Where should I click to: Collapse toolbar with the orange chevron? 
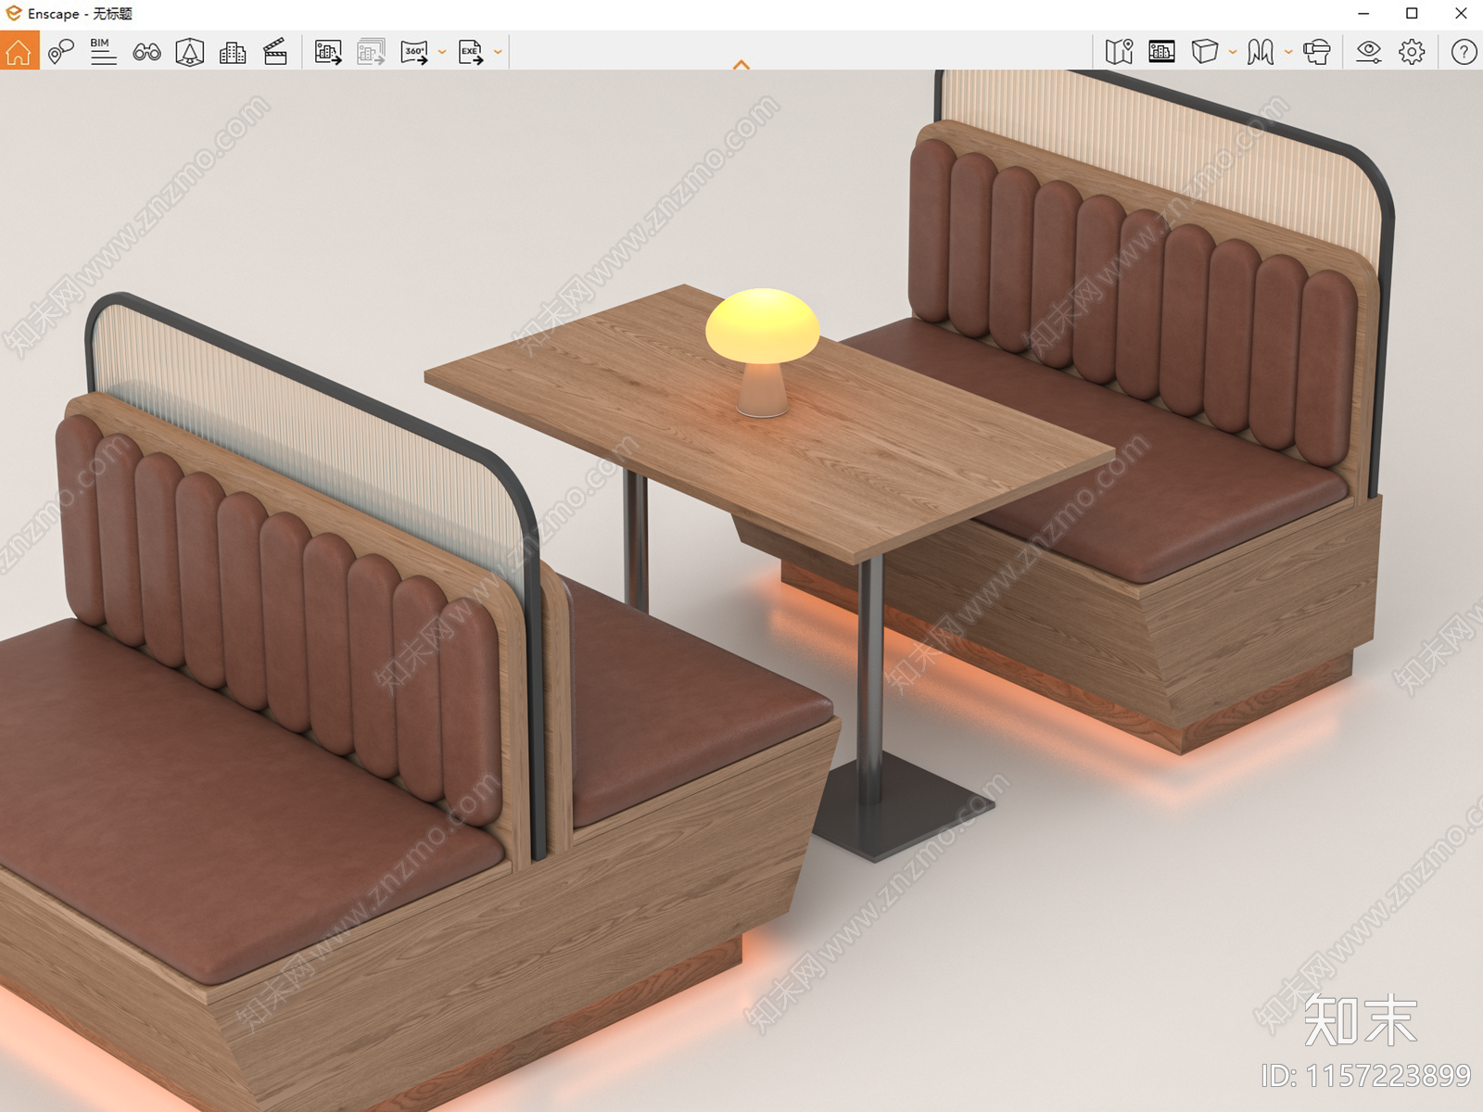point(741,65)
